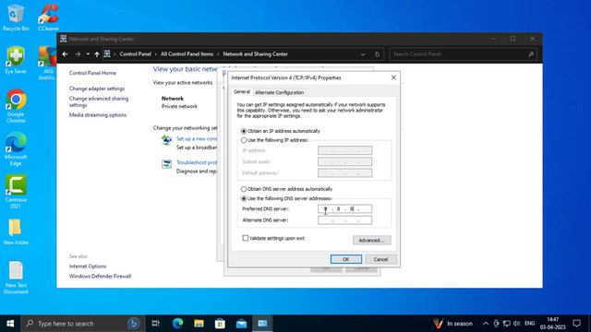Click Troubleshoot problems link
Screen dimensions: 591x332
(x=197, y=162)
